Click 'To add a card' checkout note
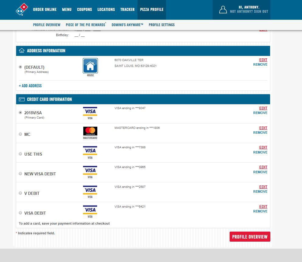Screen dimensions: 302x262 click(64, 223)
